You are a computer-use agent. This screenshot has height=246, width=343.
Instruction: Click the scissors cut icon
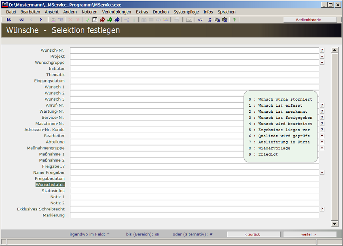[x=210, y=20]
